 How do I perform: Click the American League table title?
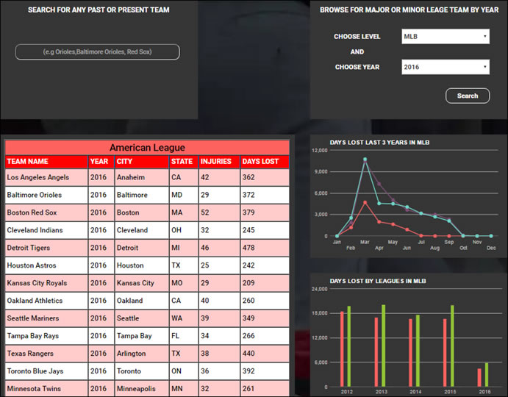(147, 148)
